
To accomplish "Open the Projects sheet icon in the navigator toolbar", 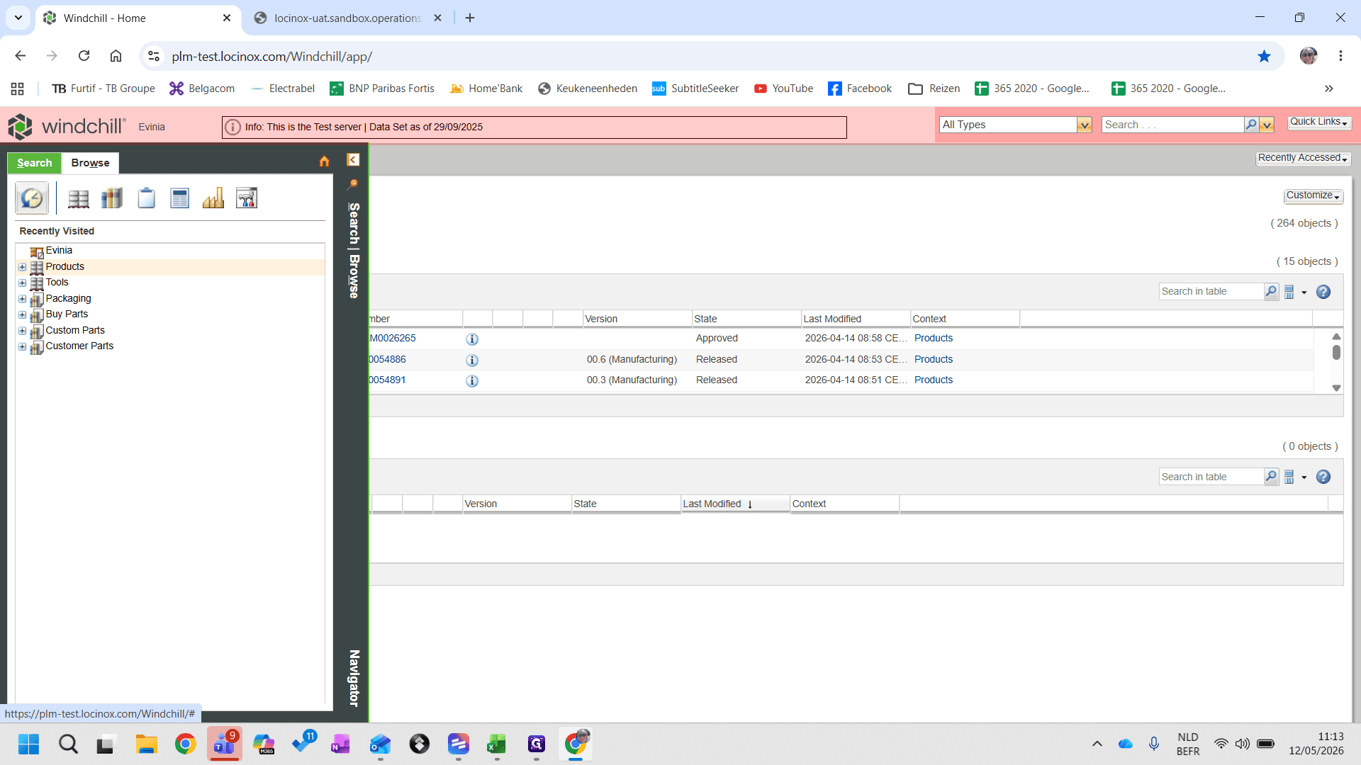I will tap(180, 198).
